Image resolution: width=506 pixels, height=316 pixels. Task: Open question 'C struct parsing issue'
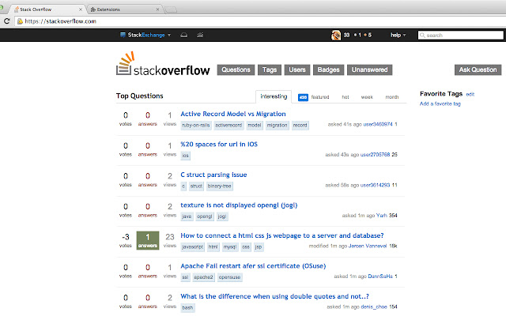[x=213, y=175]
